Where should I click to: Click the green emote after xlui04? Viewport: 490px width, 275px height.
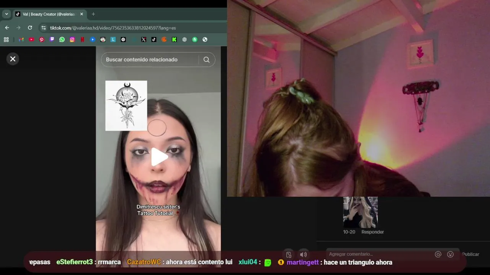[268, 262]
